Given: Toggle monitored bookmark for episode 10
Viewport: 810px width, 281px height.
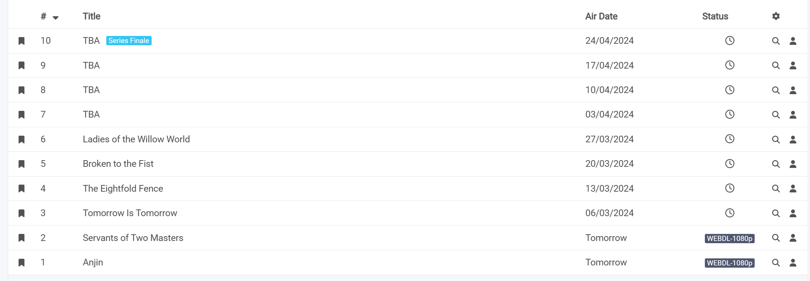Looking at the screenshot, I should pos(22,41).
